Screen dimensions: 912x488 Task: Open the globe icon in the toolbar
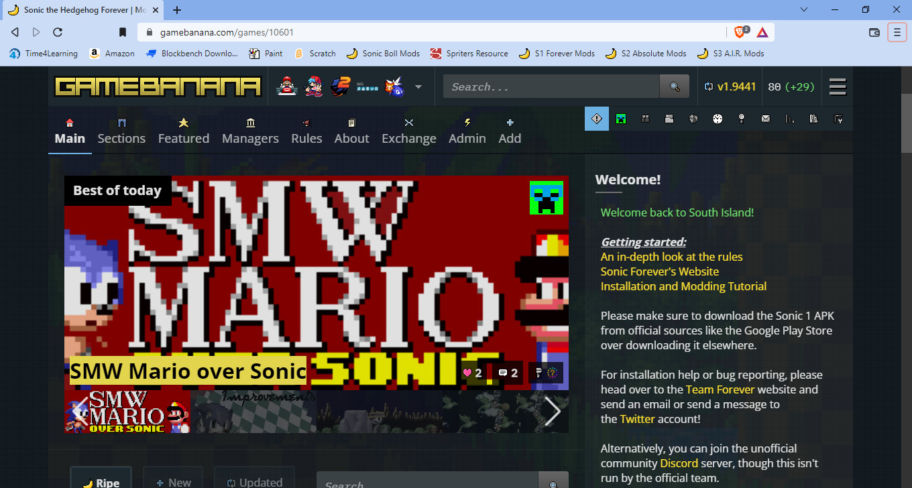point(693,119)
